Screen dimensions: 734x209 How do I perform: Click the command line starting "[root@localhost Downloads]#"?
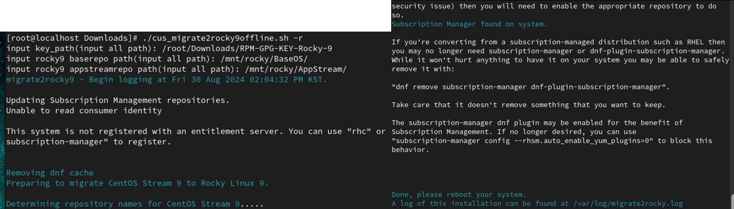(x=155, y=38)
